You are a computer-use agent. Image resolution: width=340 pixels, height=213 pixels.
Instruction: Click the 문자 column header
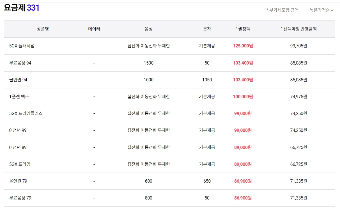207,29
